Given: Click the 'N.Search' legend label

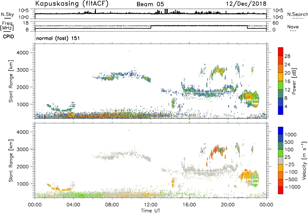Looking at the screenshot, I should click(x=297, y=14).
